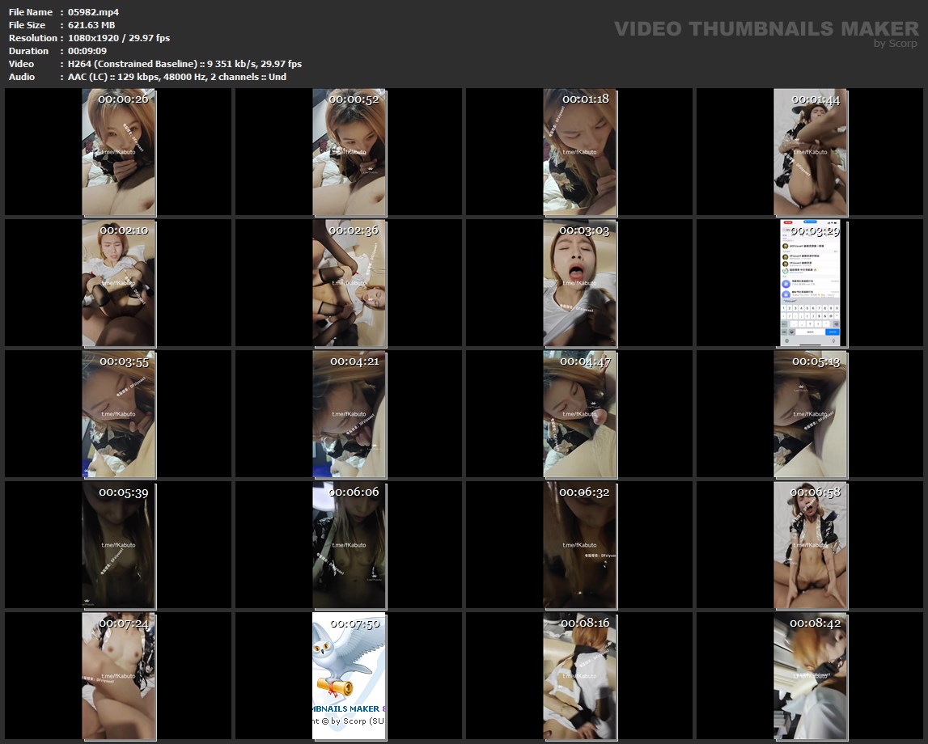Open the thumbnail stamped 00:01:18
Image resolution: width=928 pixels, height=744 pixels.
pos(579,152)
